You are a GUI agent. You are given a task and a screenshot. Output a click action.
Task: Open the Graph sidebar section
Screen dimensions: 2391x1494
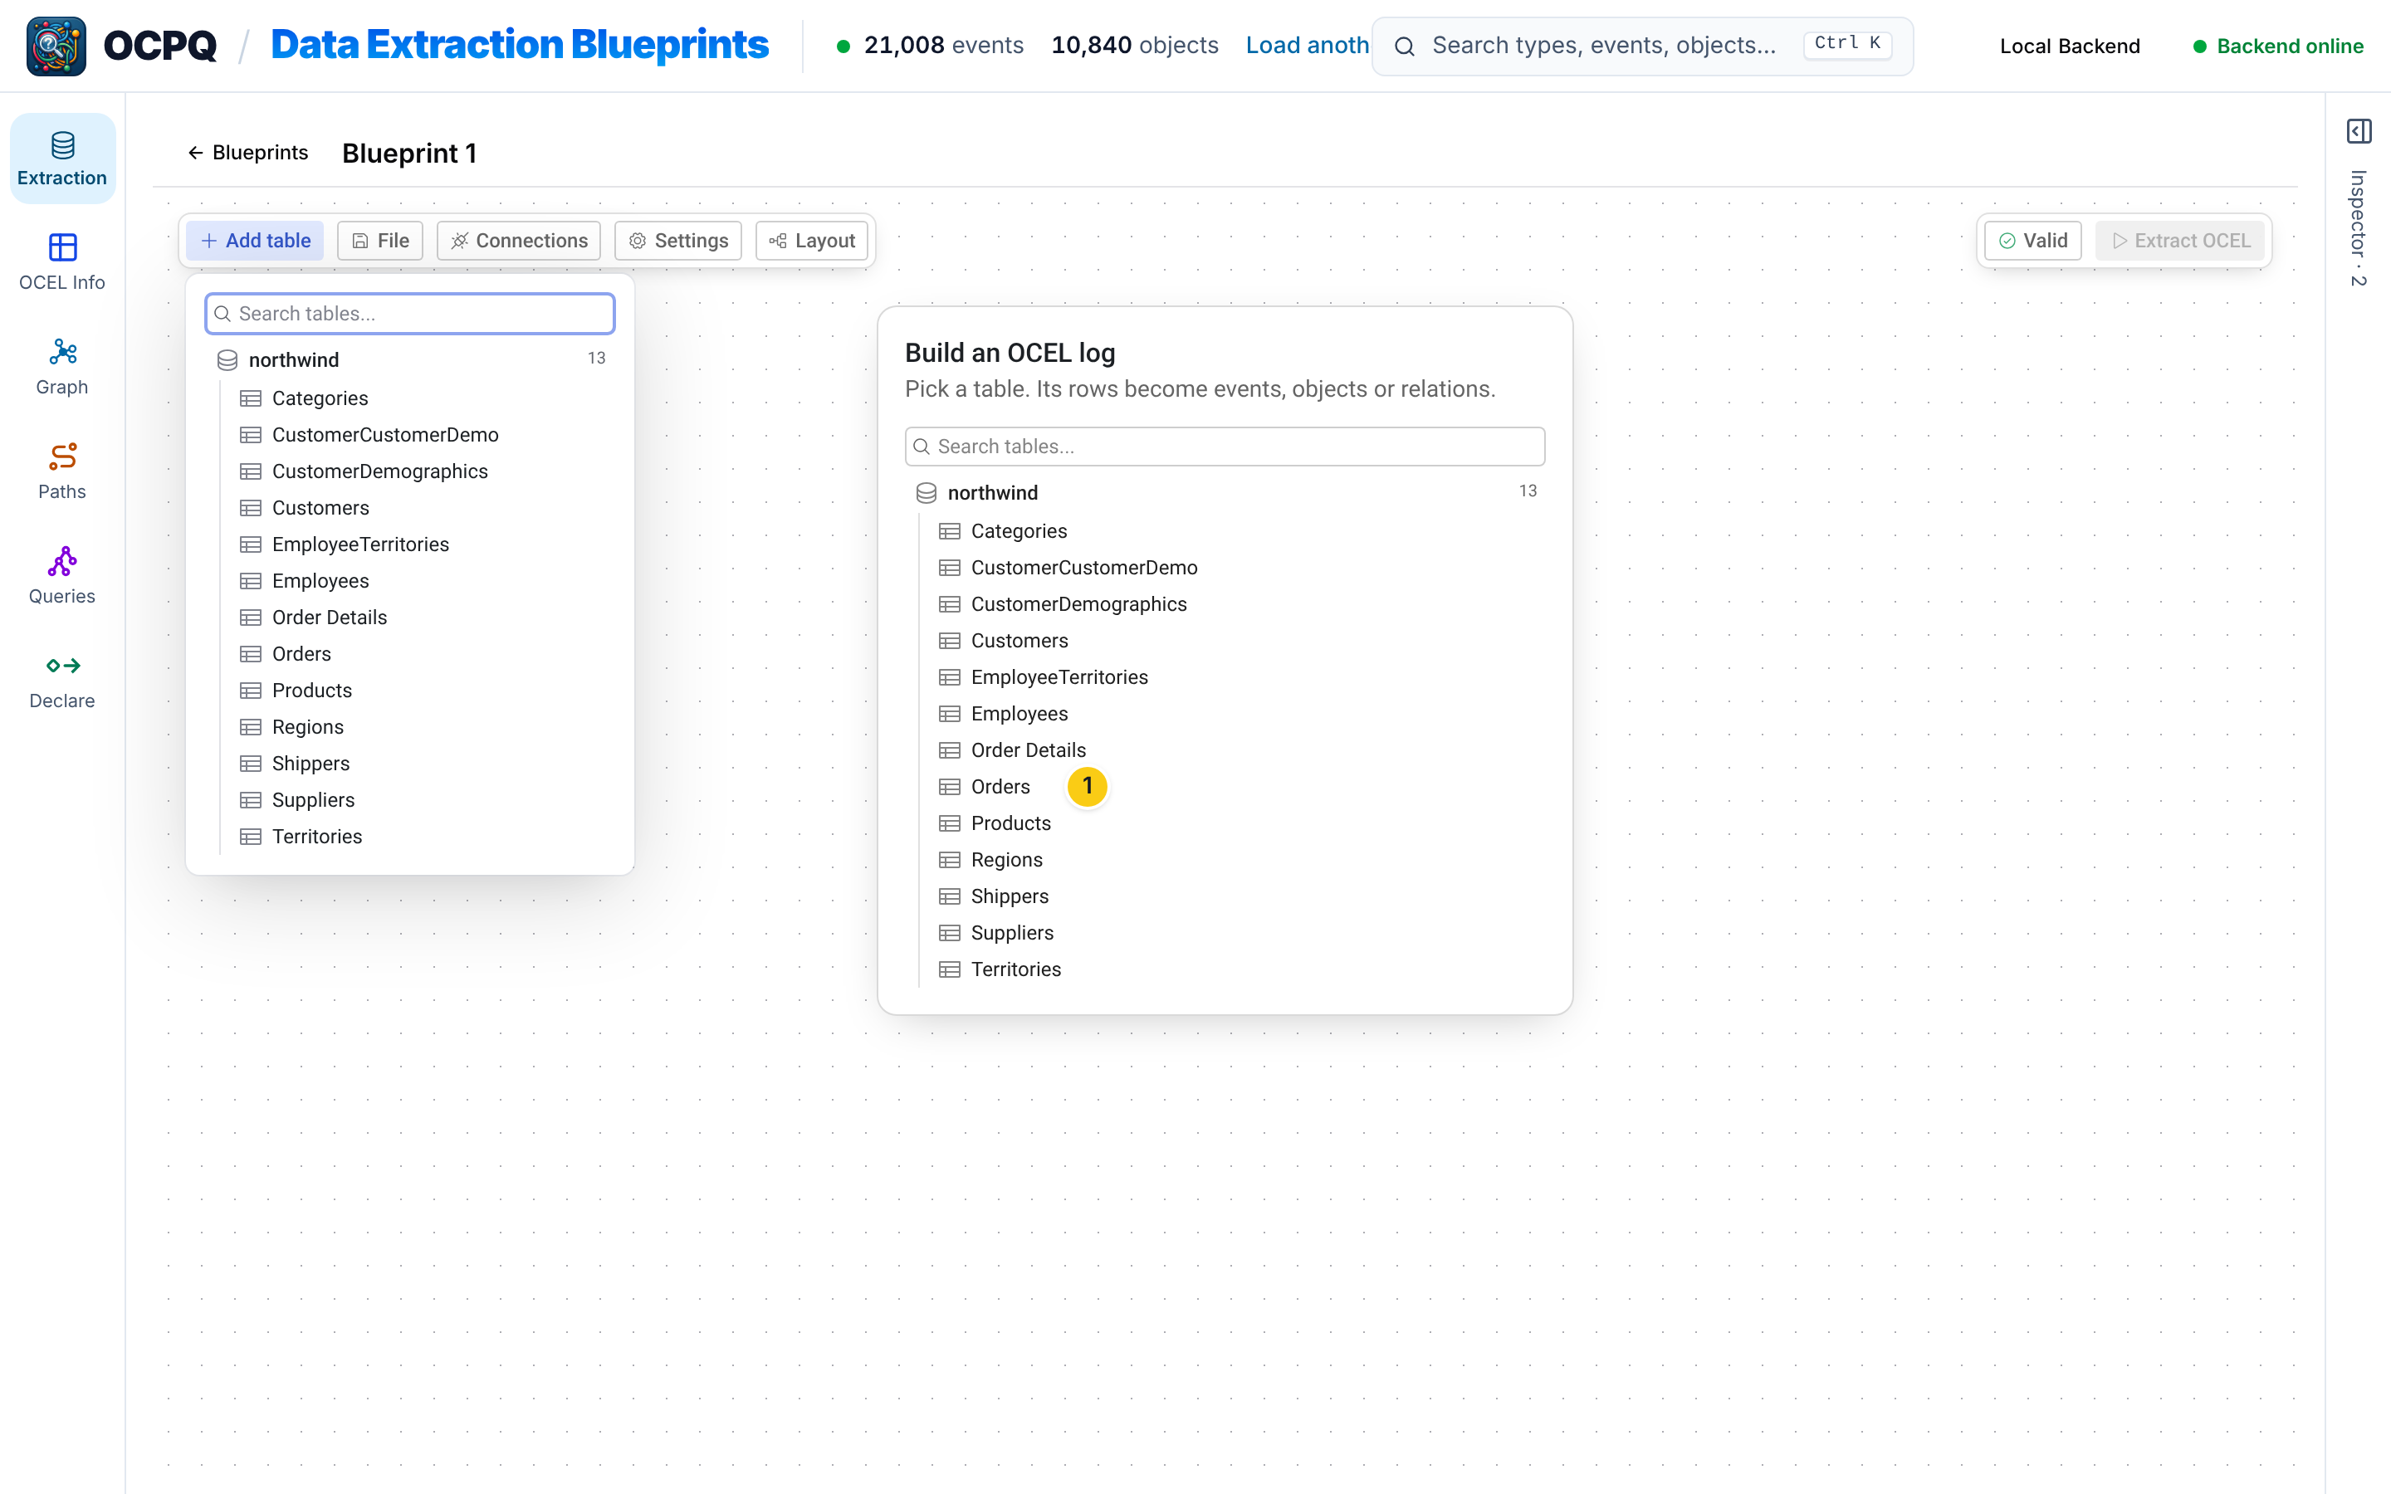pyautogui.click(x=62, y=368)
